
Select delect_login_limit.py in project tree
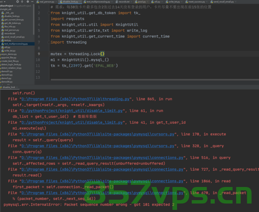pos(11,64)
